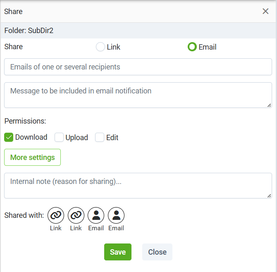Viewport: 277px width, 272px height.
Task: Close the Share dialog with X icon
Action: [265, 11]
